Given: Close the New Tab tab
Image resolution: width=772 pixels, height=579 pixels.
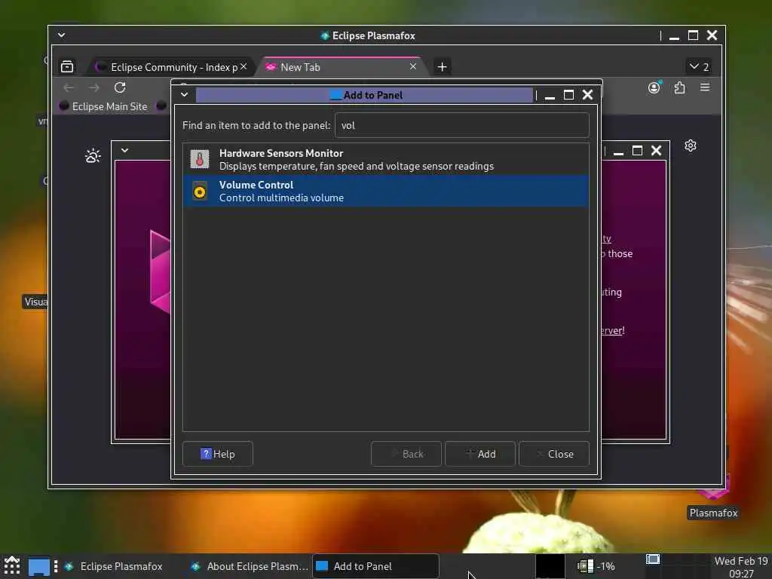Looking at the screenshot, I should point(413,66).
